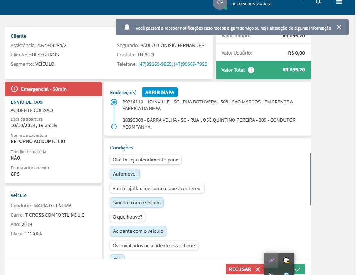362x275 pixels.
Task: Click the HL GUINCHOS SAO JOSE account name
Action: (x=251, y=4)
